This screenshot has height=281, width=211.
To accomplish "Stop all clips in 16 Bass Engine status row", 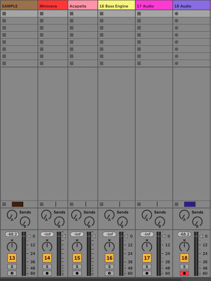I will [102, 204].
